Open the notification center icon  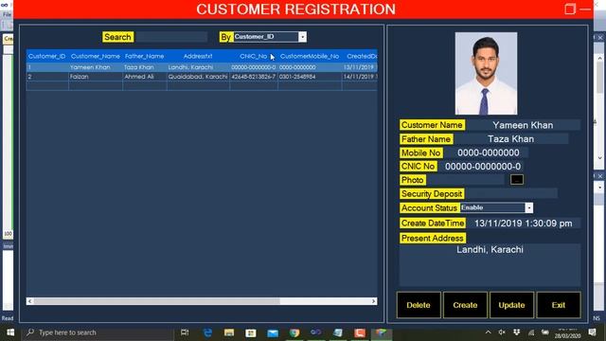593,332
